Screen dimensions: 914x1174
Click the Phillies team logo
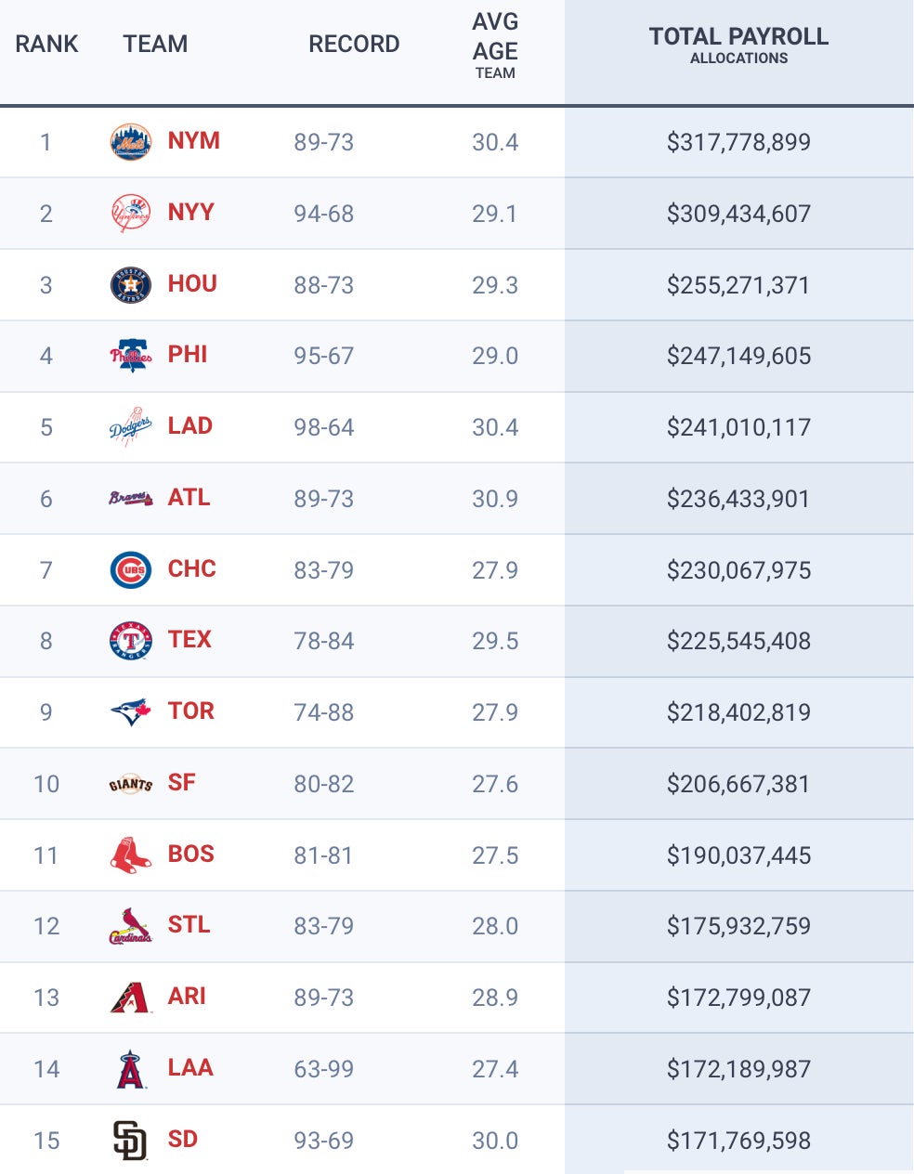(x=130, y=356)
